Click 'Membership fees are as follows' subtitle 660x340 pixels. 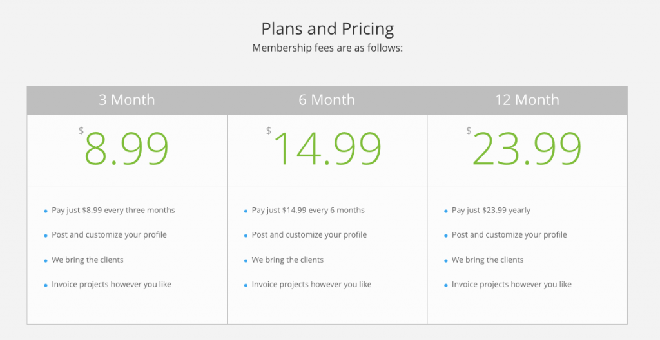click(327, 48)
